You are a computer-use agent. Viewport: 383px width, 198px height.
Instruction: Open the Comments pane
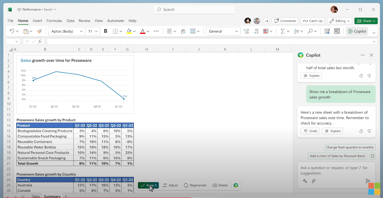(x=285, y=21)
